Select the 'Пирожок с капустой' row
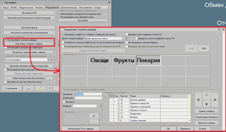Image resolution: width=226 pixels, height=132 pixels. [x=149, y=103]
